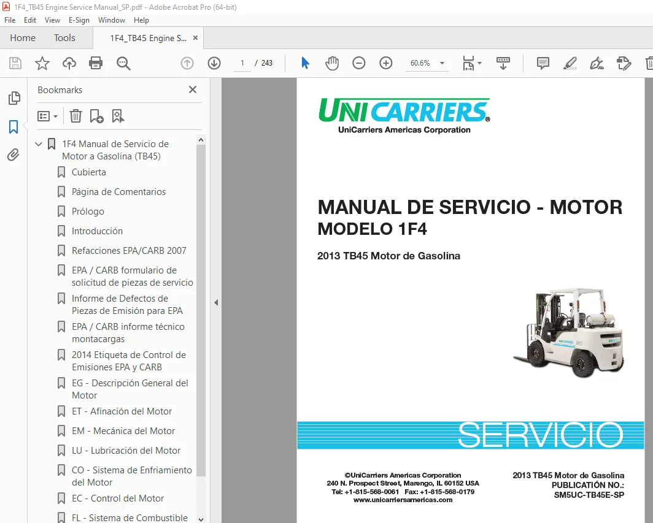
Task: Print the document with printer icon
Action: point(96,63)
